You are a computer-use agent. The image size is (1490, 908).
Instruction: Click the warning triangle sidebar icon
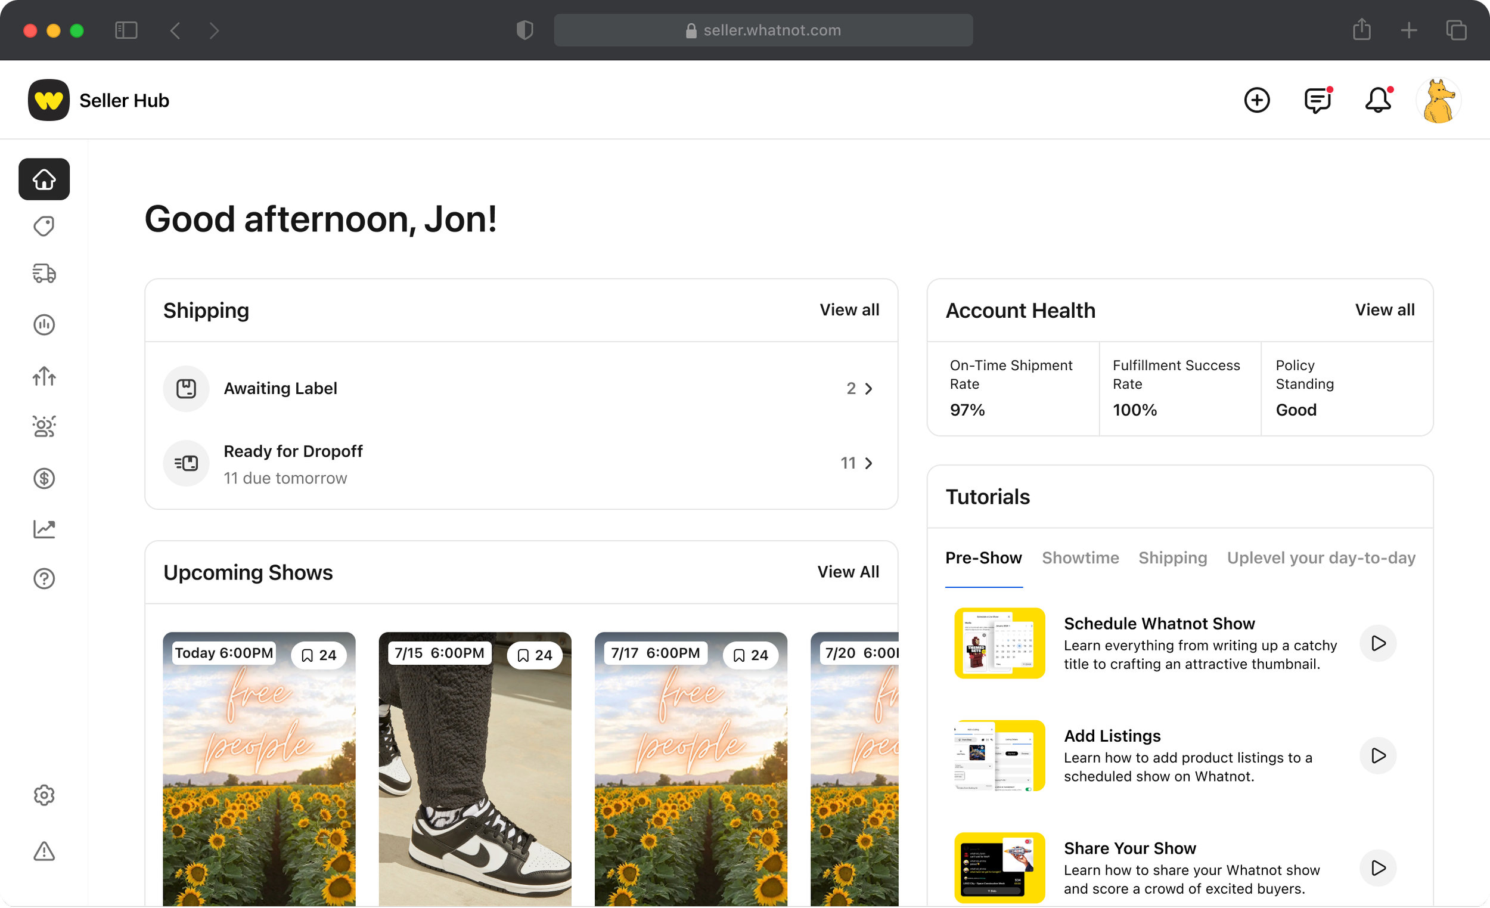click(x=44, y=851)
